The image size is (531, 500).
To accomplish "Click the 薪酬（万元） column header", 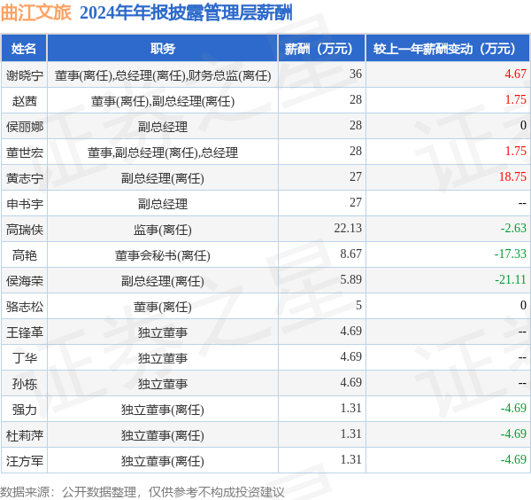I will [321, 49].
